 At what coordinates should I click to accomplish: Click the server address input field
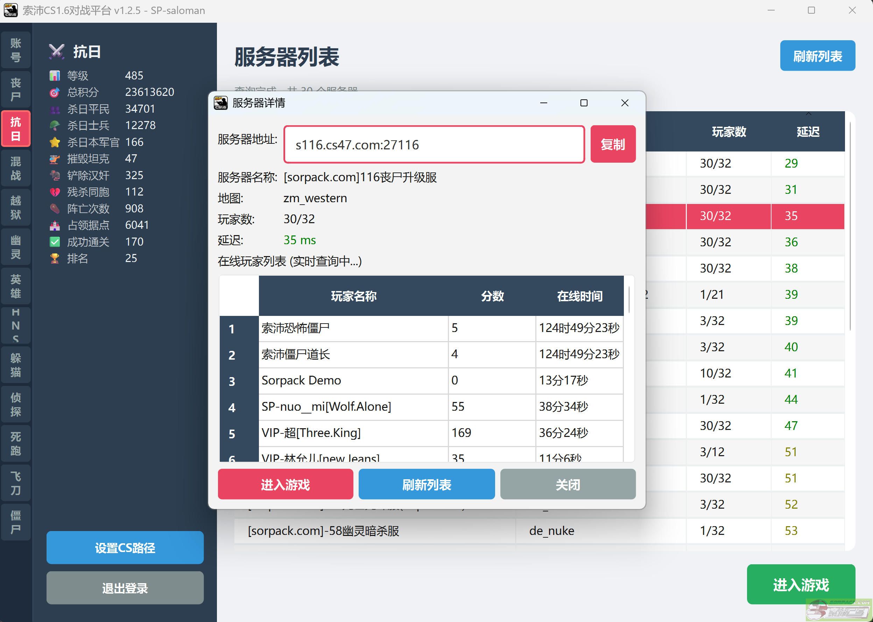coord(434,145)
